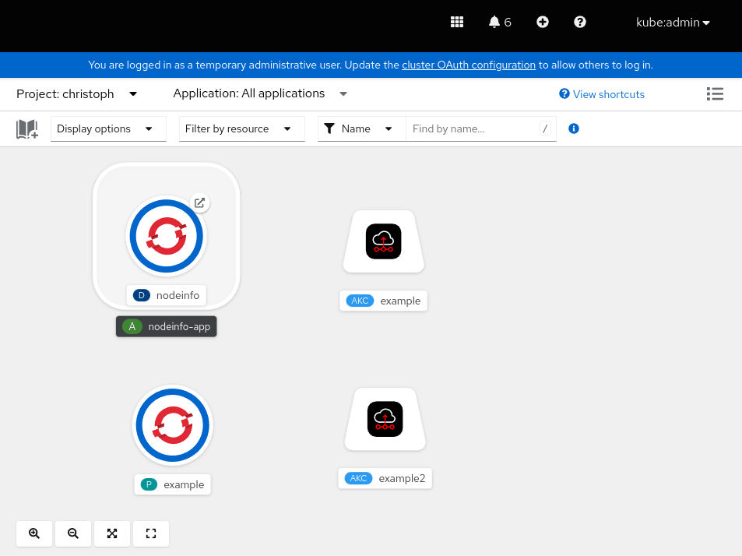This screenshot has width=742, height=556.
Task: Click the slash shortcut hint in search
Action: [x=545, y=128]
